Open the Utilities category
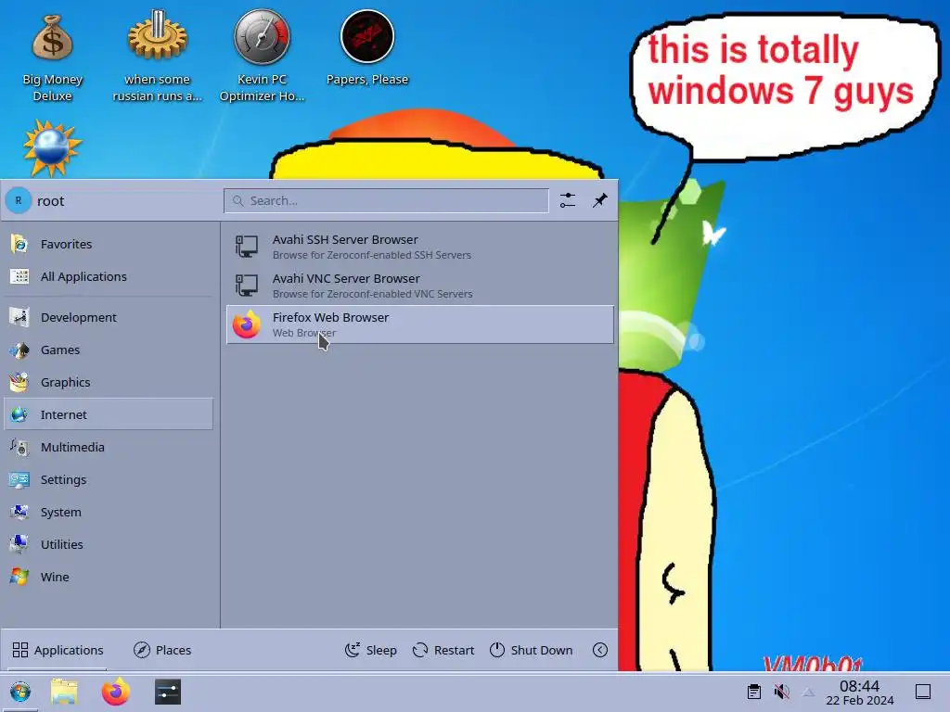Image resolution: width=950 pixels, height=712 pixels. pos(109,544)
